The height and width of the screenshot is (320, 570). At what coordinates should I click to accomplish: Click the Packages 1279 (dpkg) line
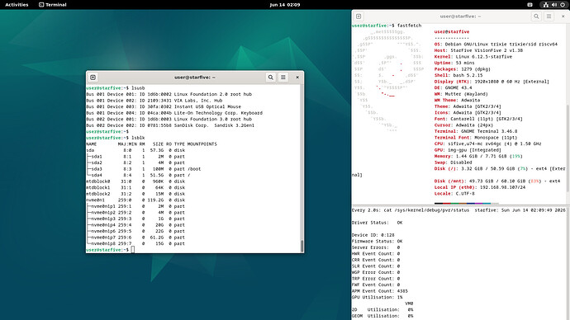click(462, 69)
